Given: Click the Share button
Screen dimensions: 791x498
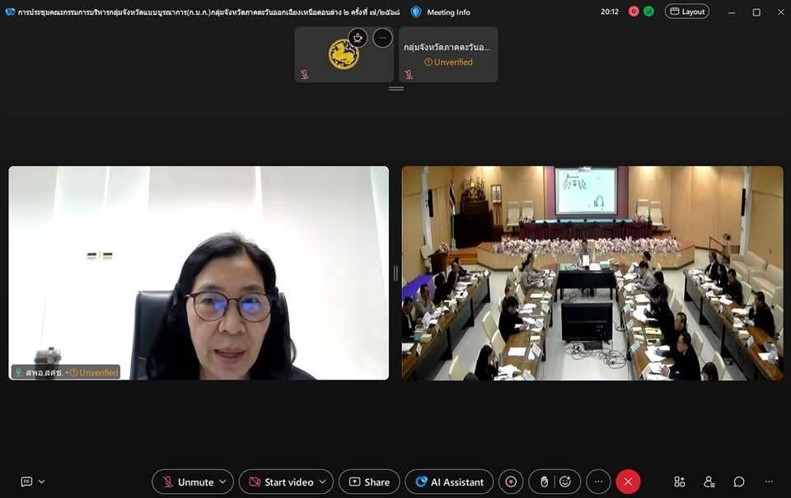Looking at the screenshot, I should point(369,482).
